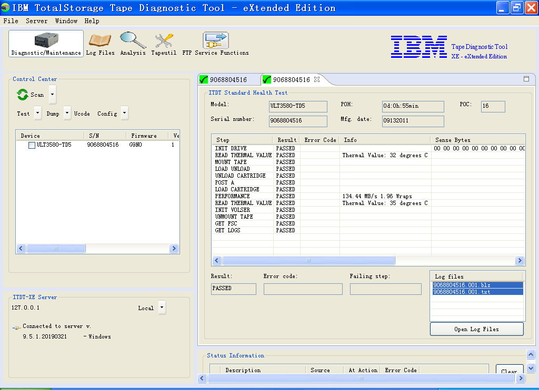Click the Sense Bytes column header
This screenshot has width=539, height=390.
pyautogui.click(x=478, y=140)
